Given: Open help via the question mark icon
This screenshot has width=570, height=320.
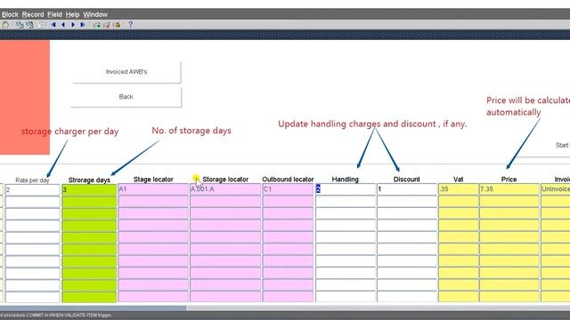Looking at the screenshot, I should tap(131, 25).
